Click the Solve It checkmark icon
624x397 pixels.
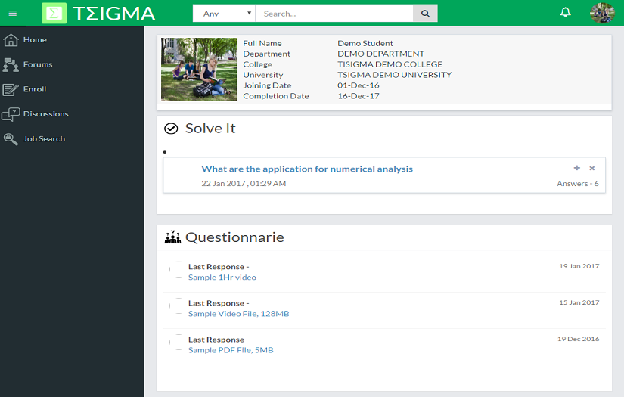tap(171, 129)
